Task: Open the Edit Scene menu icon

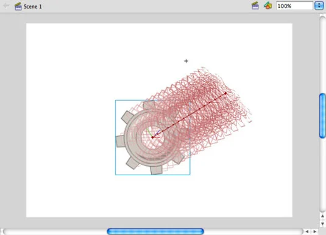Action: pos(255,5)
